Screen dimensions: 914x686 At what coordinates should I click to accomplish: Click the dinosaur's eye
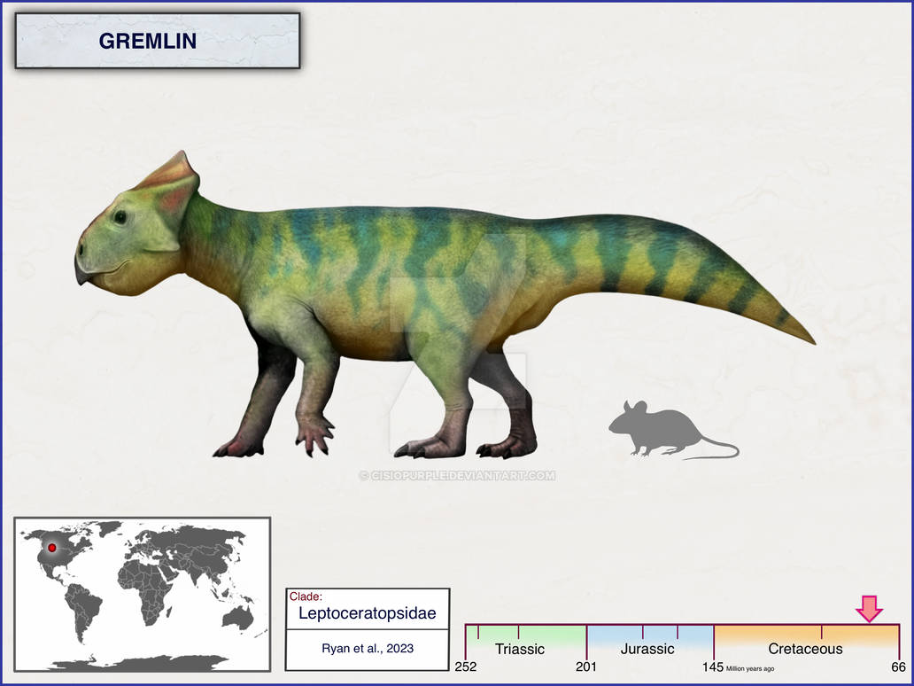click(120, 217)
